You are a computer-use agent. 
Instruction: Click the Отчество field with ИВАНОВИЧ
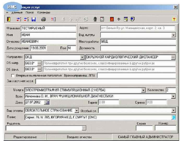pyautogui.click(x=49, y=42)
